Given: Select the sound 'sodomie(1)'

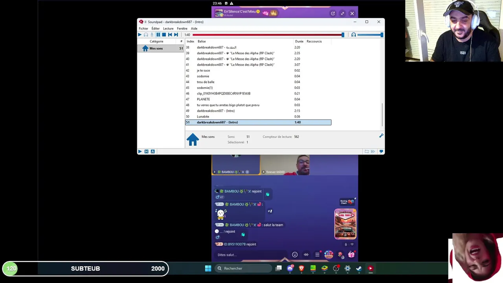Looking at the screenshot, I should (x=258, y=88).
